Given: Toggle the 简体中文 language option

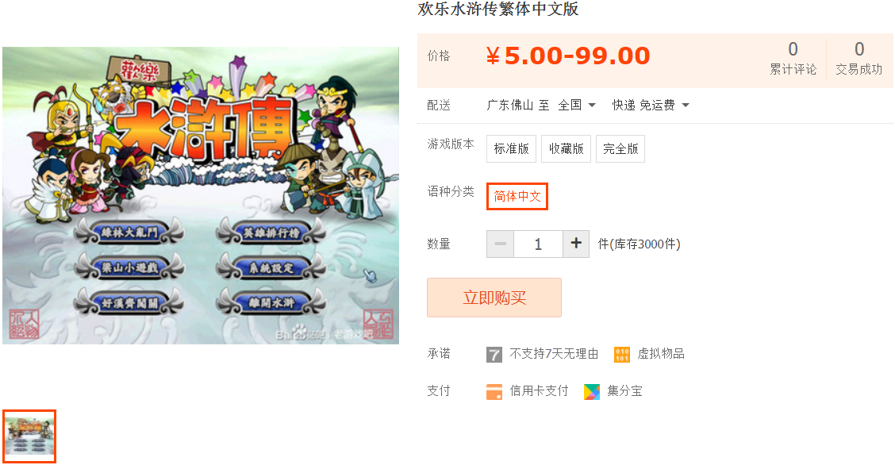Looking at the screenshot, I should tap(517, 196).
